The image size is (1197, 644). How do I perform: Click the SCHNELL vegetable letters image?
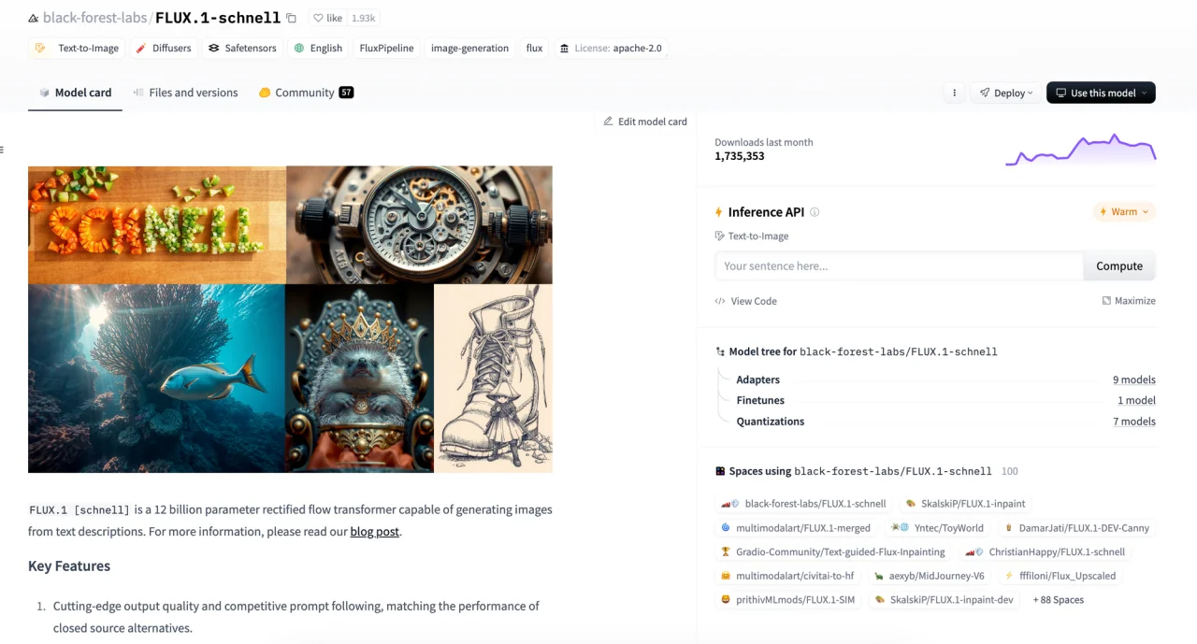click(157, 225)
